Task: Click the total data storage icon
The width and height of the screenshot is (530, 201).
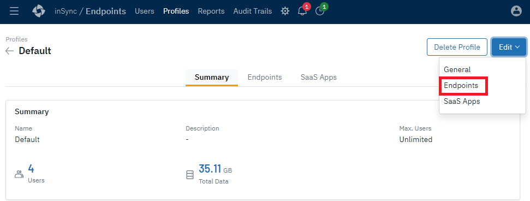Action: (190, 175)
